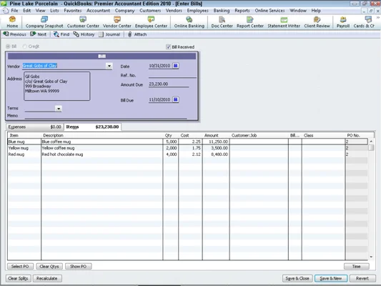Select the Blue mug item cell
381x286 pixels.
(x=24, y=142)
